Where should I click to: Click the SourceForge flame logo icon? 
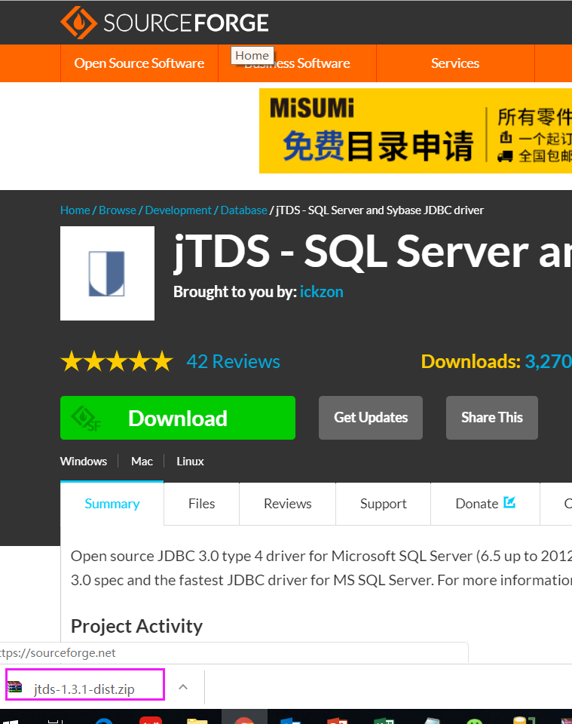[78, 22]
